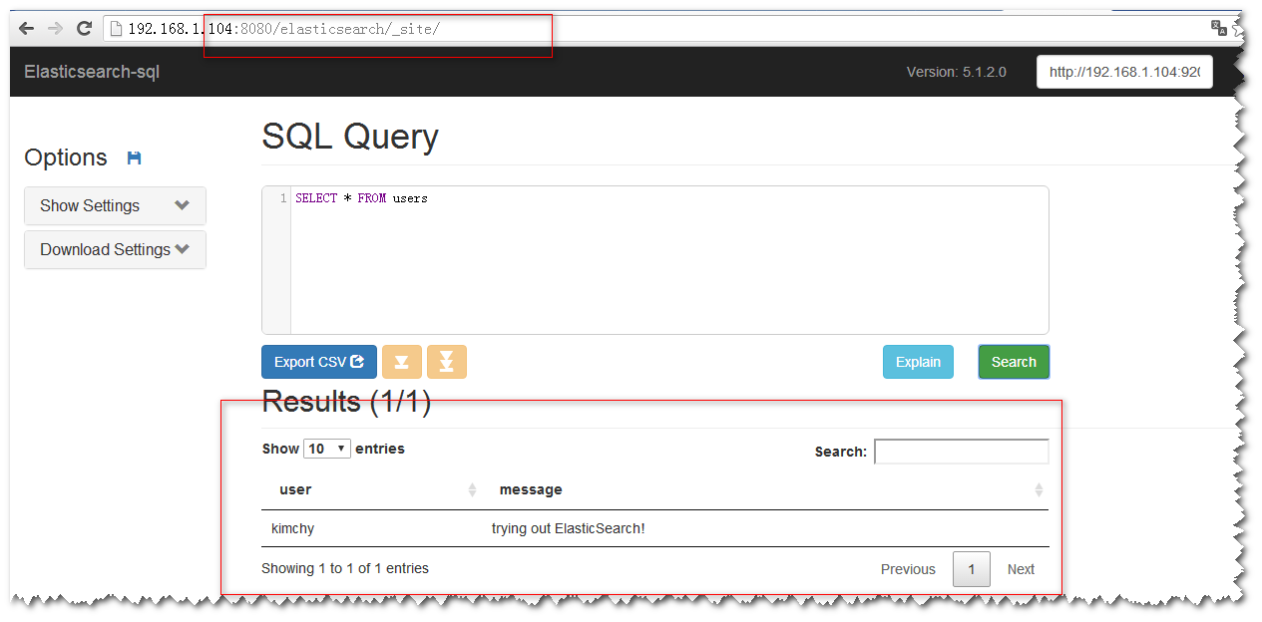Expand the Download Settings panel
Image resolution: width=1262 pixels, height=622 pixels.
click(x=115, y=249)
